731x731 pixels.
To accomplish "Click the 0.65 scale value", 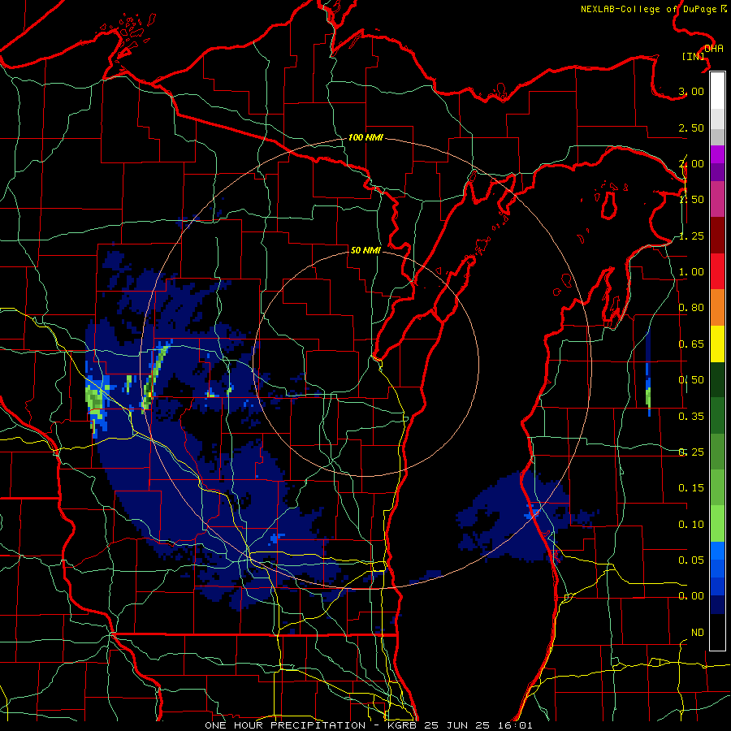I will click(x=691, y=344).
